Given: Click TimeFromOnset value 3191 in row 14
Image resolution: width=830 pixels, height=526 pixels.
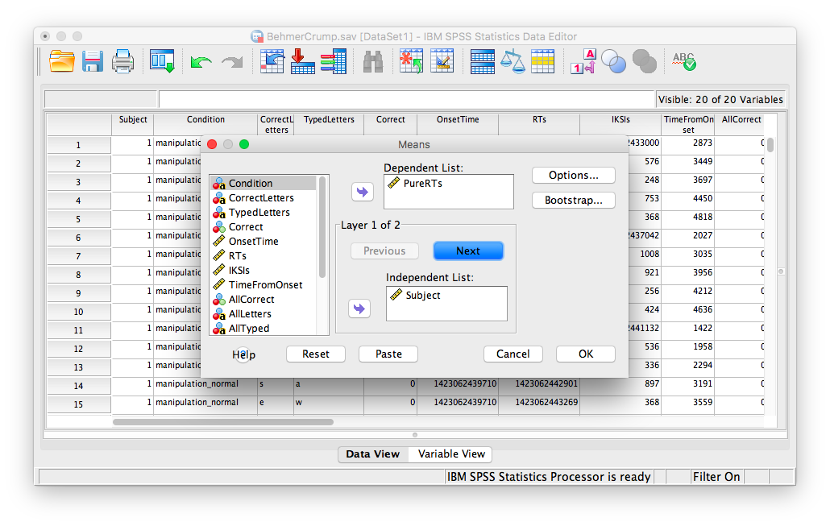Looking at the screenshot, I should [x=688, y=383].
